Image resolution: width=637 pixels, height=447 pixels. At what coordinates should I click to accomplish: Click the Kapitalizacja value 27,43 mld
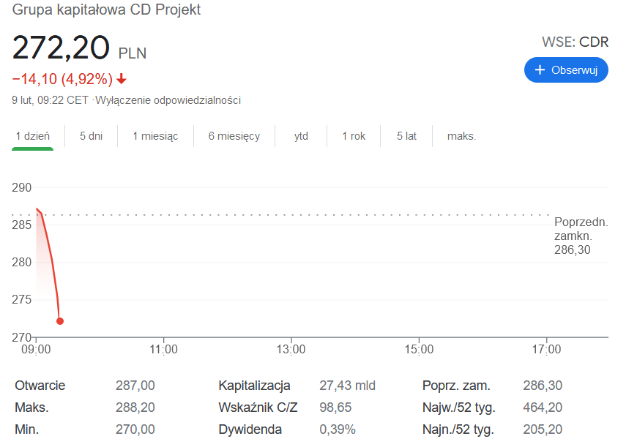pos(347,386)
